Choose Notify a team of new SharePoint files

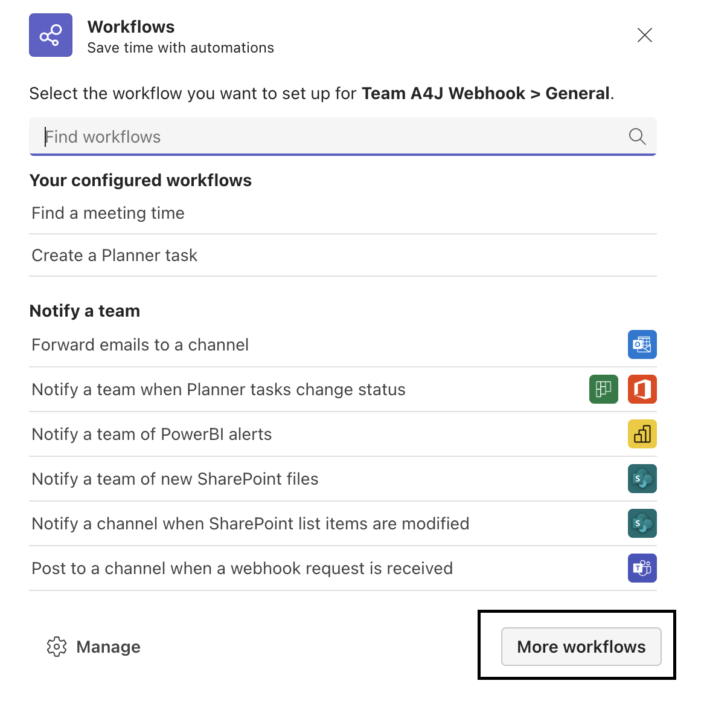pyautogui.click(x=175, y=479)
